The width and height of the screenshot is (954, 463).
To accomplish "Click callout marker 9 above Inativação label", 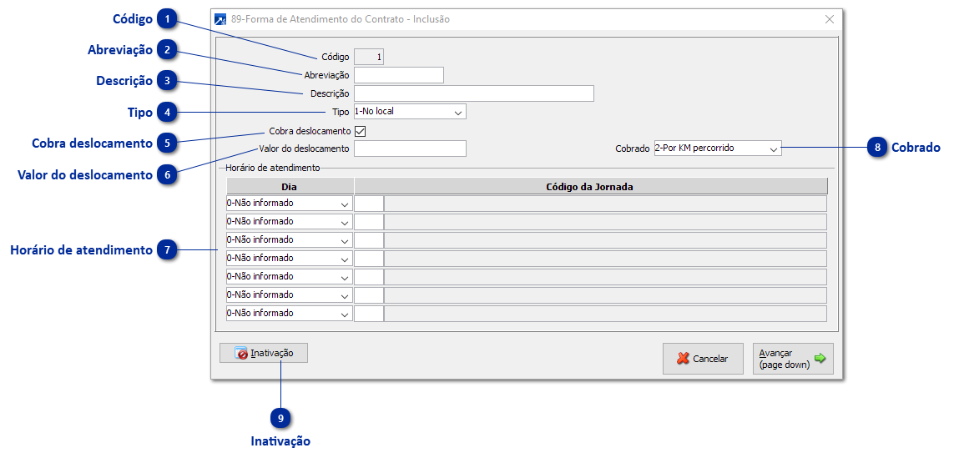I will click(x=281, y=419).
